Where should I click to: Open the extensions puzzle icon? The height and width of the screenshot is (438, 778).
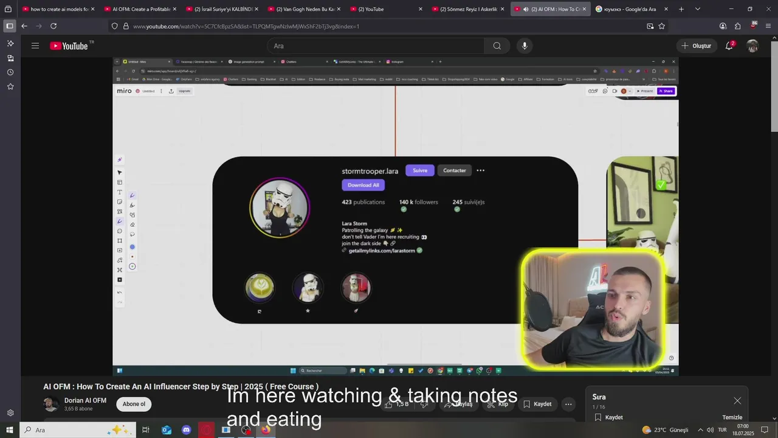(x=738, y=26)
